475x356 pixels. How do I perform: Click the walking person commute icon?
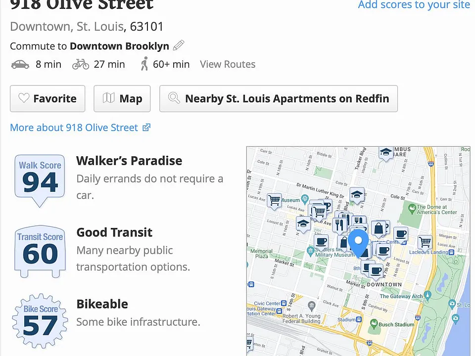point(144,64)
